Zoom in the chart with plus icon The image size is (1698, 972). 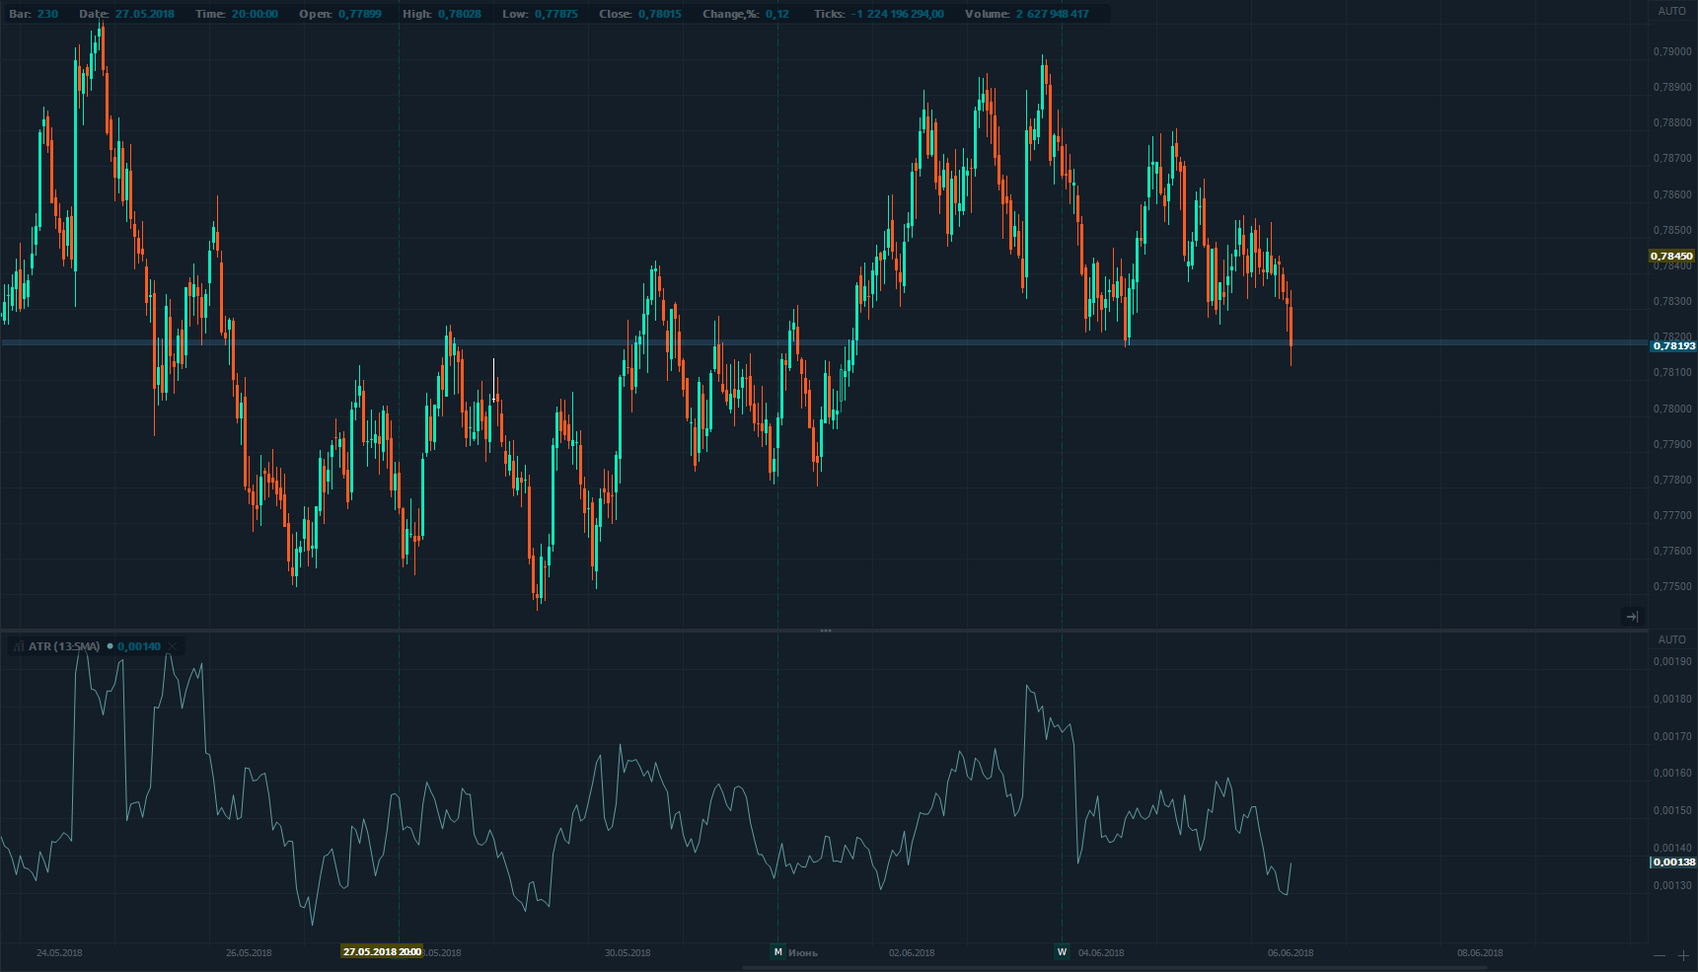(x=1683, y=956)
